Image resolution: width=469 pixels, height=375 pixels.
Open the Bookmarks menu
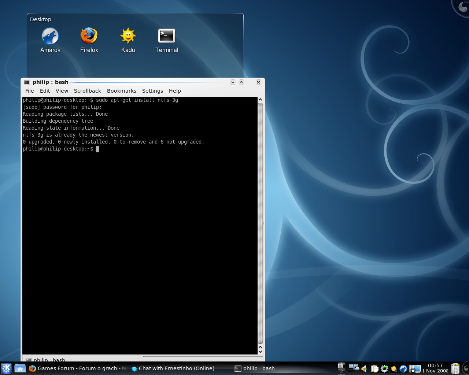point(121,91)
